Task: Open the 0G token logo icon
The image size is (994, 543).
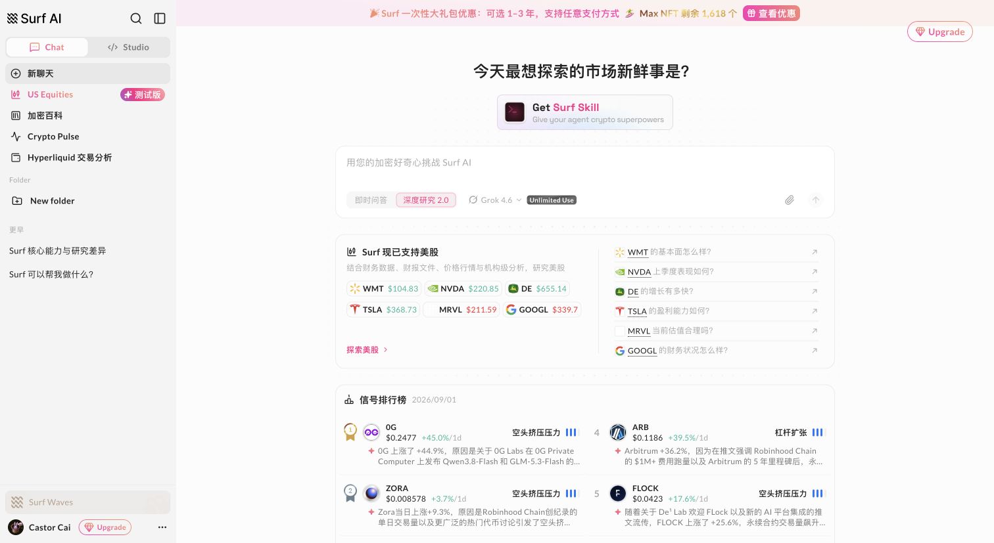Action: coord(371,432)
